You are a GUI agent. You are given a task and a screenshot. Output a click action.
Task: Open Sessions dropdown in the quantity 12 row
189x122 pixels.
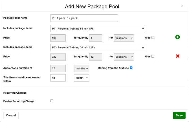(124, 57)
